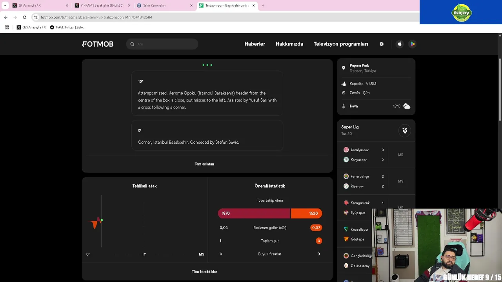
Task: Click the Kapasite 41.513 row
Action: pos(376,84)
